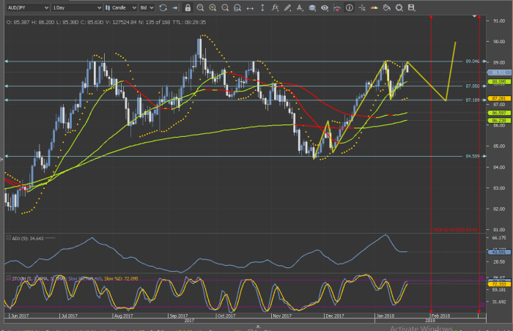Open the Candle chart type dropdown
This screenshot has height=331, width=513.
click(120, 7)
